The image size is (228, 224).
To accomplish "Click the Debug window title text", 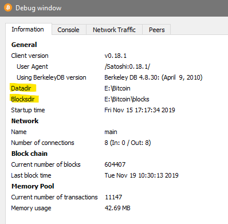I will coord(38,8).
